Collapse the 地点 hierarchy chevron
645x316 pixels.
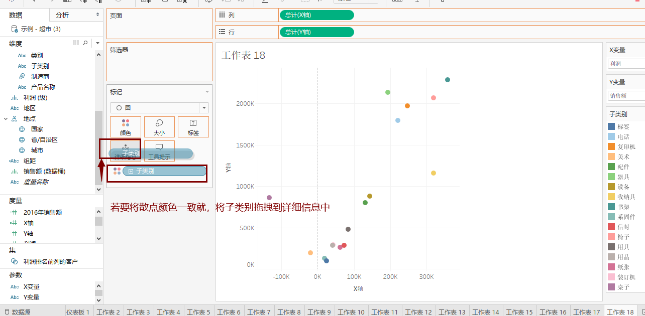6,118
